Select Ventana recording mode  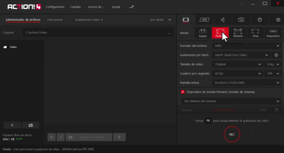(x=238, y=33)
